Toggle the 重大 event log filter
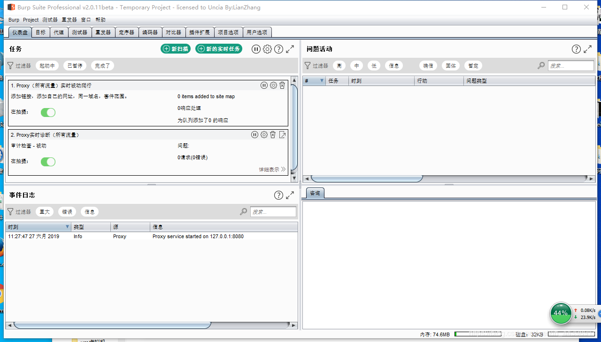 45,212
